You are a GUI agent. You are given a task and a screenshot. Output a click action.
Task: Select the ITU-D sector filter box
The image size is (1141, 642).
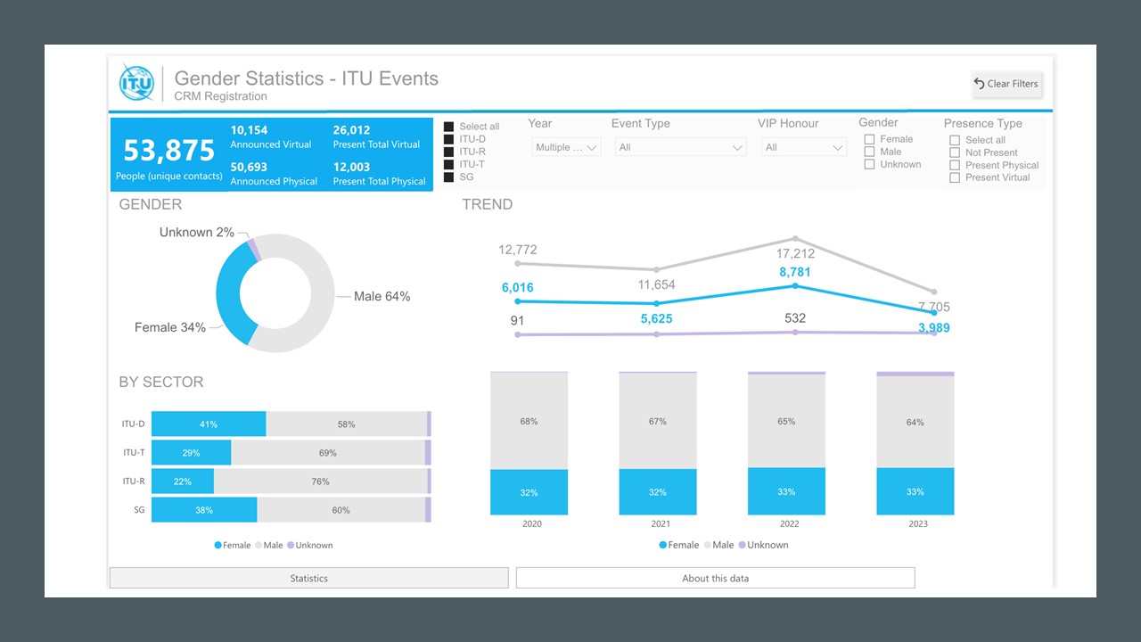[448, 139]
